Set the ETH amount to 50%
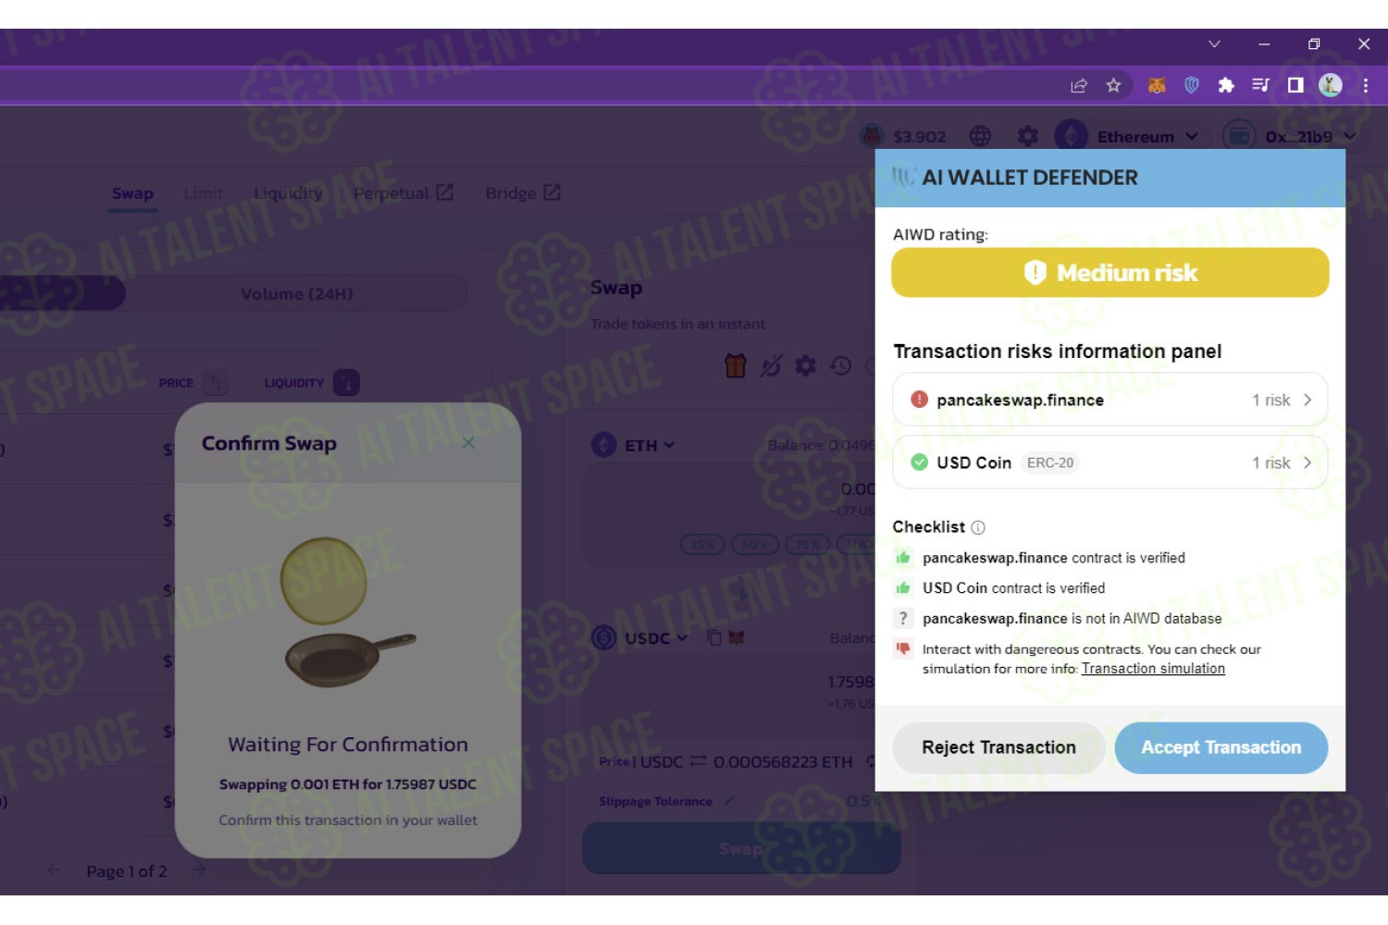This screenshot has height=925, width=1388. 754,545
